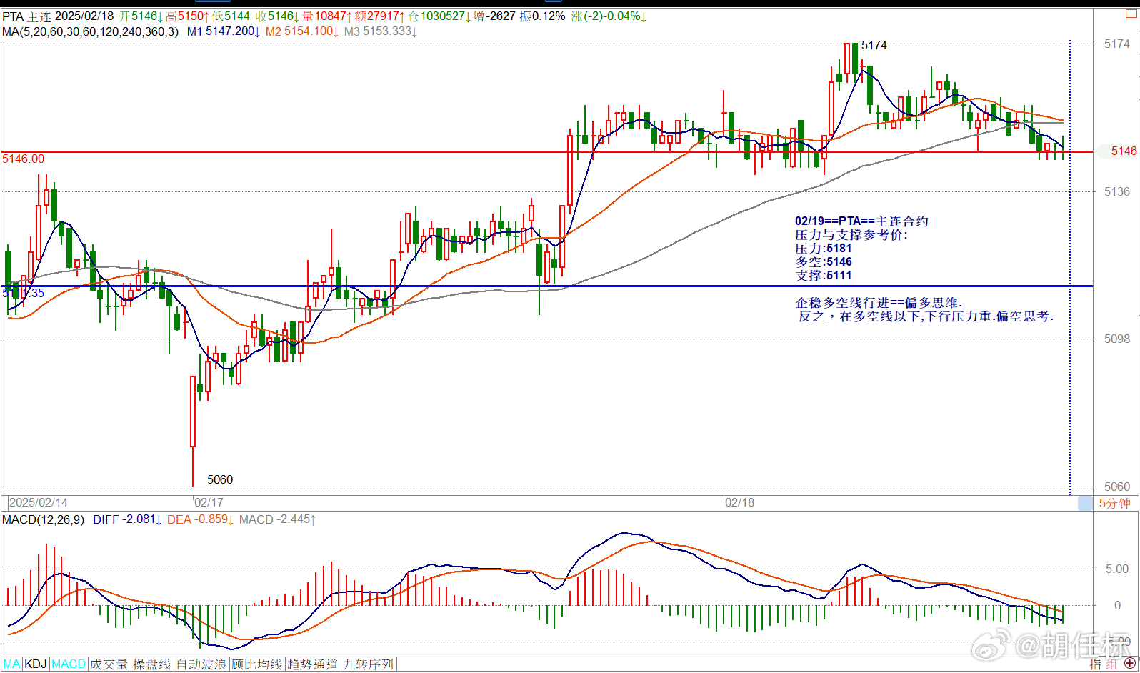Click the MACD(12,26,9) parameter label
This screenshot has height=673, width=1140.
point(44,519)
